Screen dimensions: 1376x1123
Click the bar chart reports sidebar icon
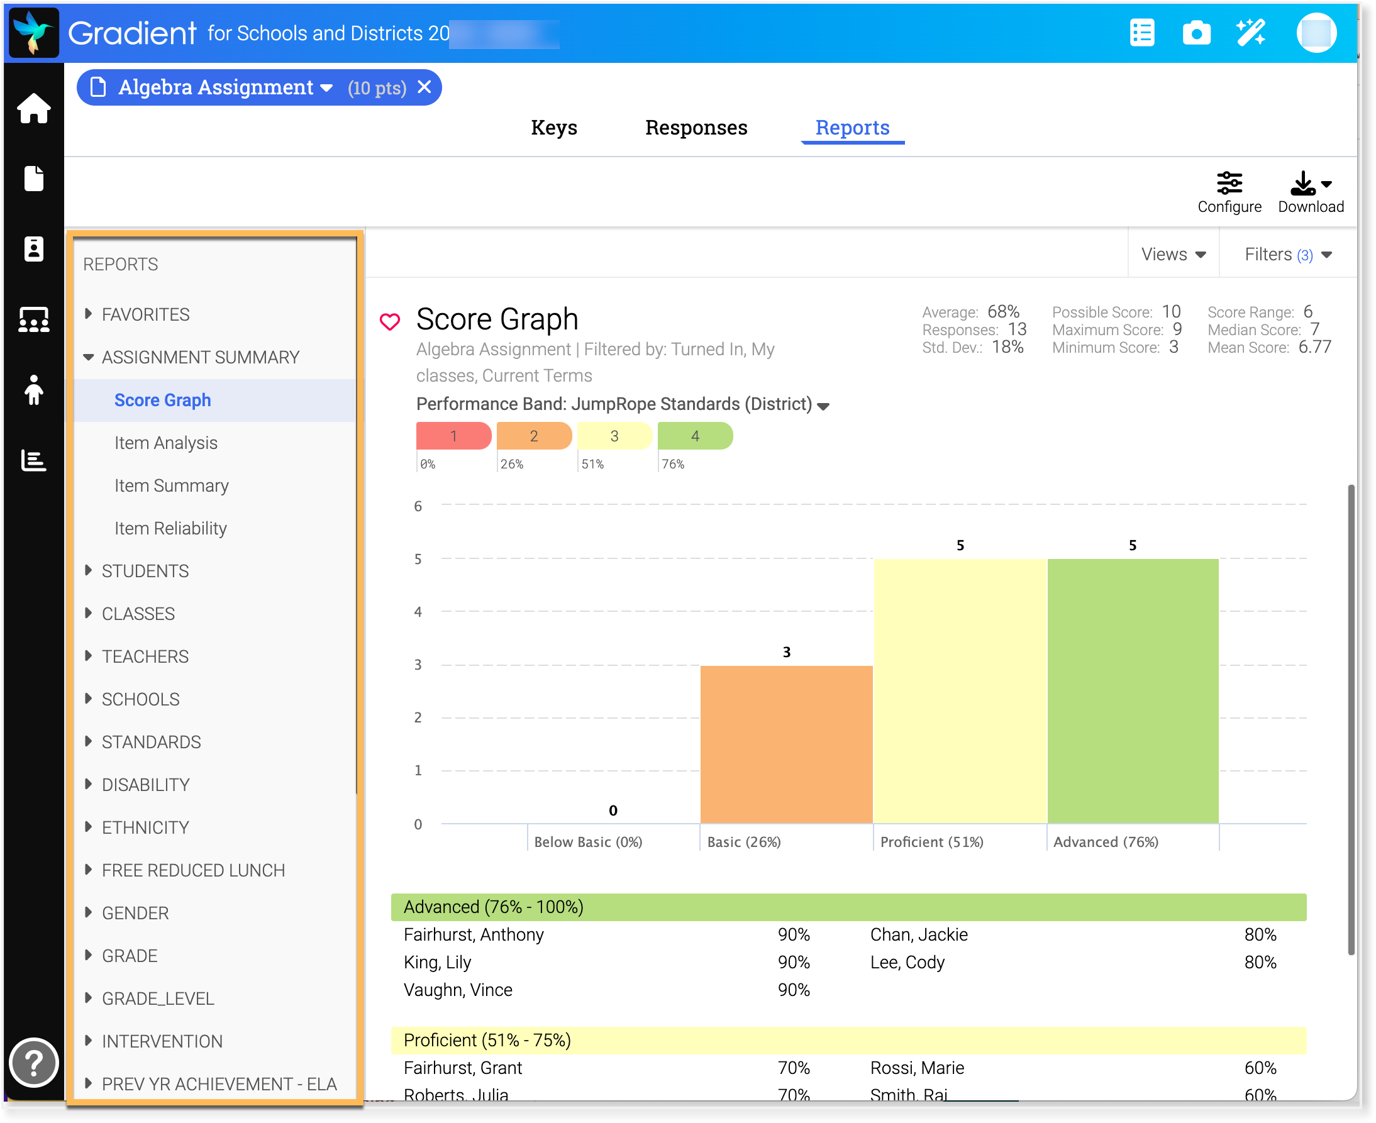click(33, 461)
